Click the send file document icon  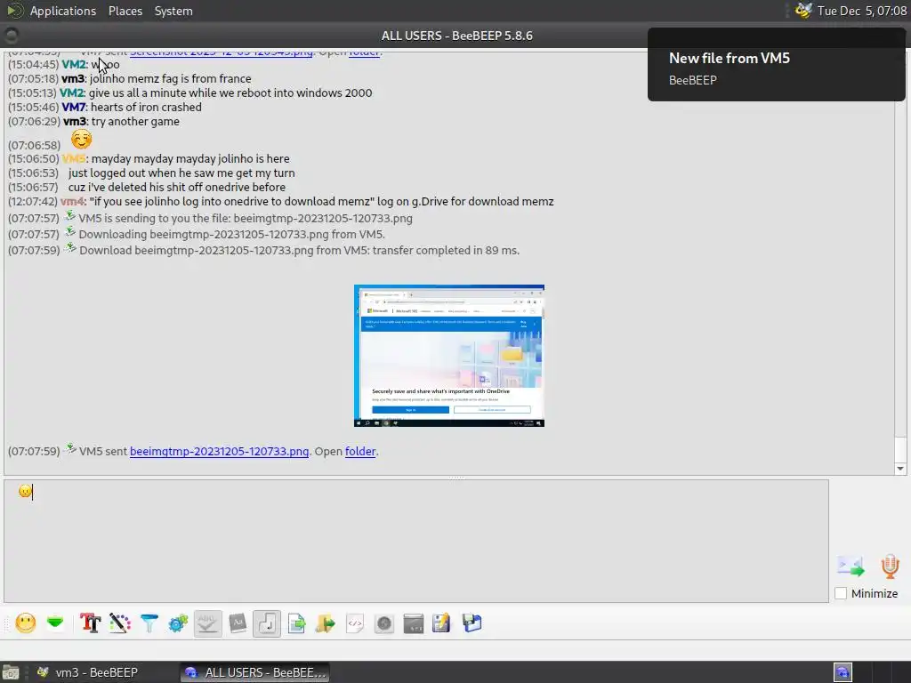[x=296, y=623]
